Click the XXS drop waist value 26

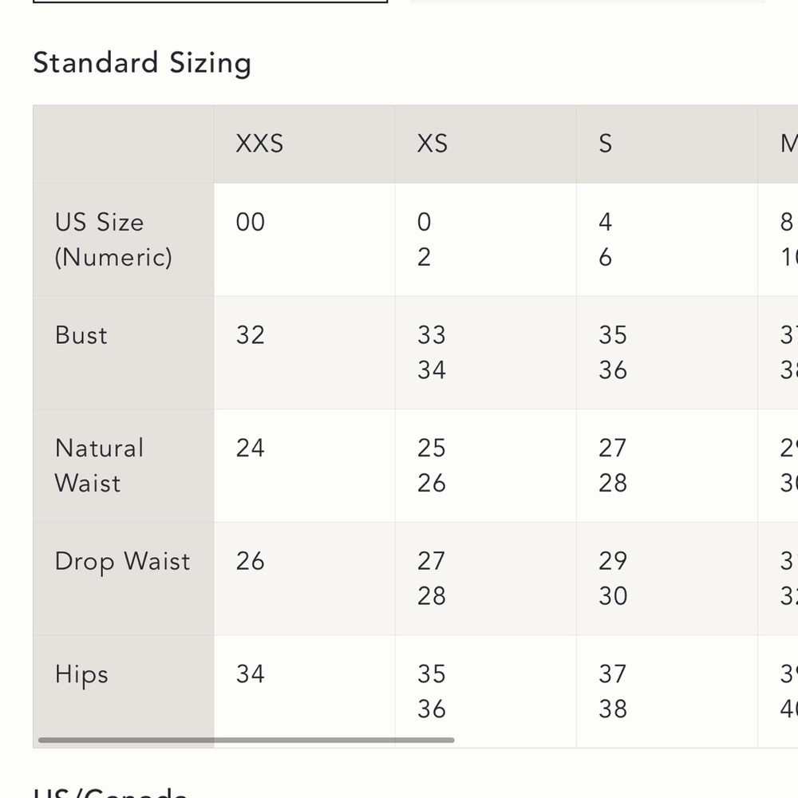304,578
